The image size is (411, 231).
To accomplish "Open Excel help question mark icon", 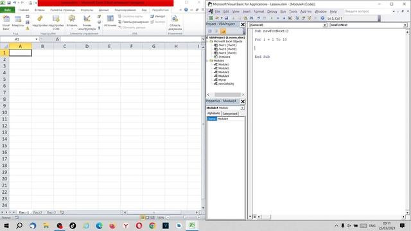I will 186,10.
